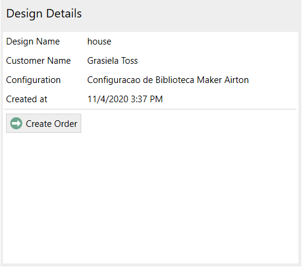Click the word Biblioteca in the configuration value
302x267 pixels.
175,80
